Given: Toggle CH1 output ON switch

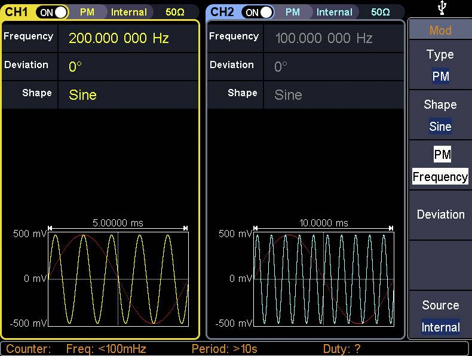Looking at the screenshot, I should pyautogui.click(x=53, y=12).
